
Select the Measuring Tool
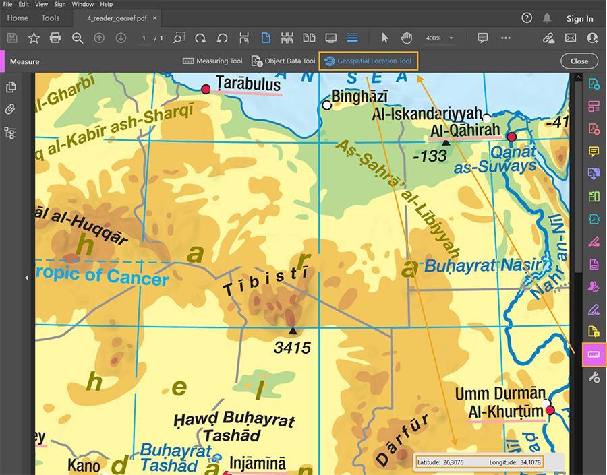pyautogui.click(x=212, y=61)
